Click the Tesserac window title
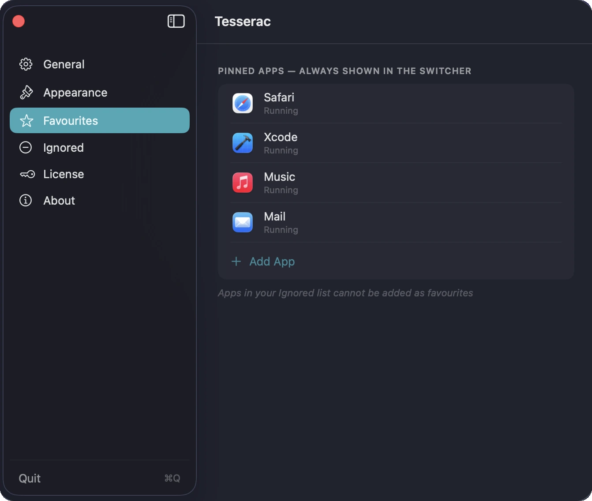The image size is (592, 501). pyautogui.click(x=243, y=22)
